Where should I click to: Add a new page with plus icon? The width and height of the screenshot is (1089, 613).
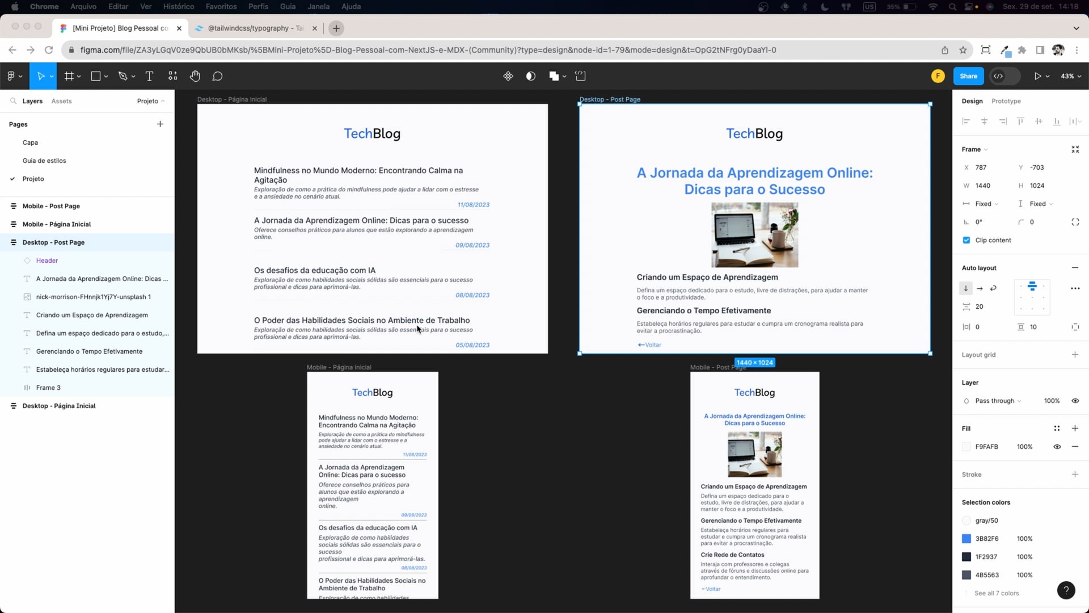160,124
